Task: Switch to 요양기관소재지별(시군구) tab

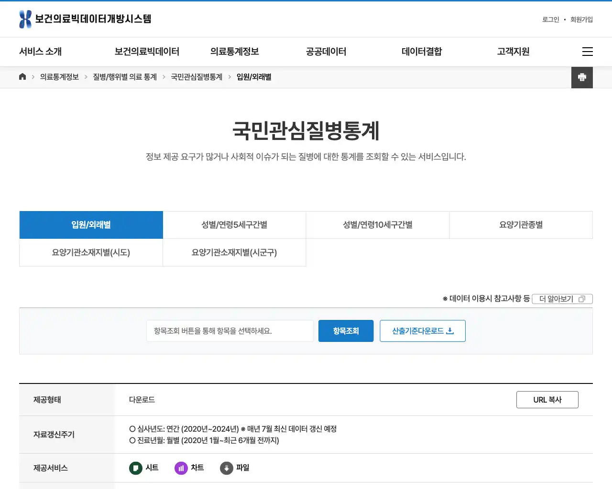Action: 234,253
